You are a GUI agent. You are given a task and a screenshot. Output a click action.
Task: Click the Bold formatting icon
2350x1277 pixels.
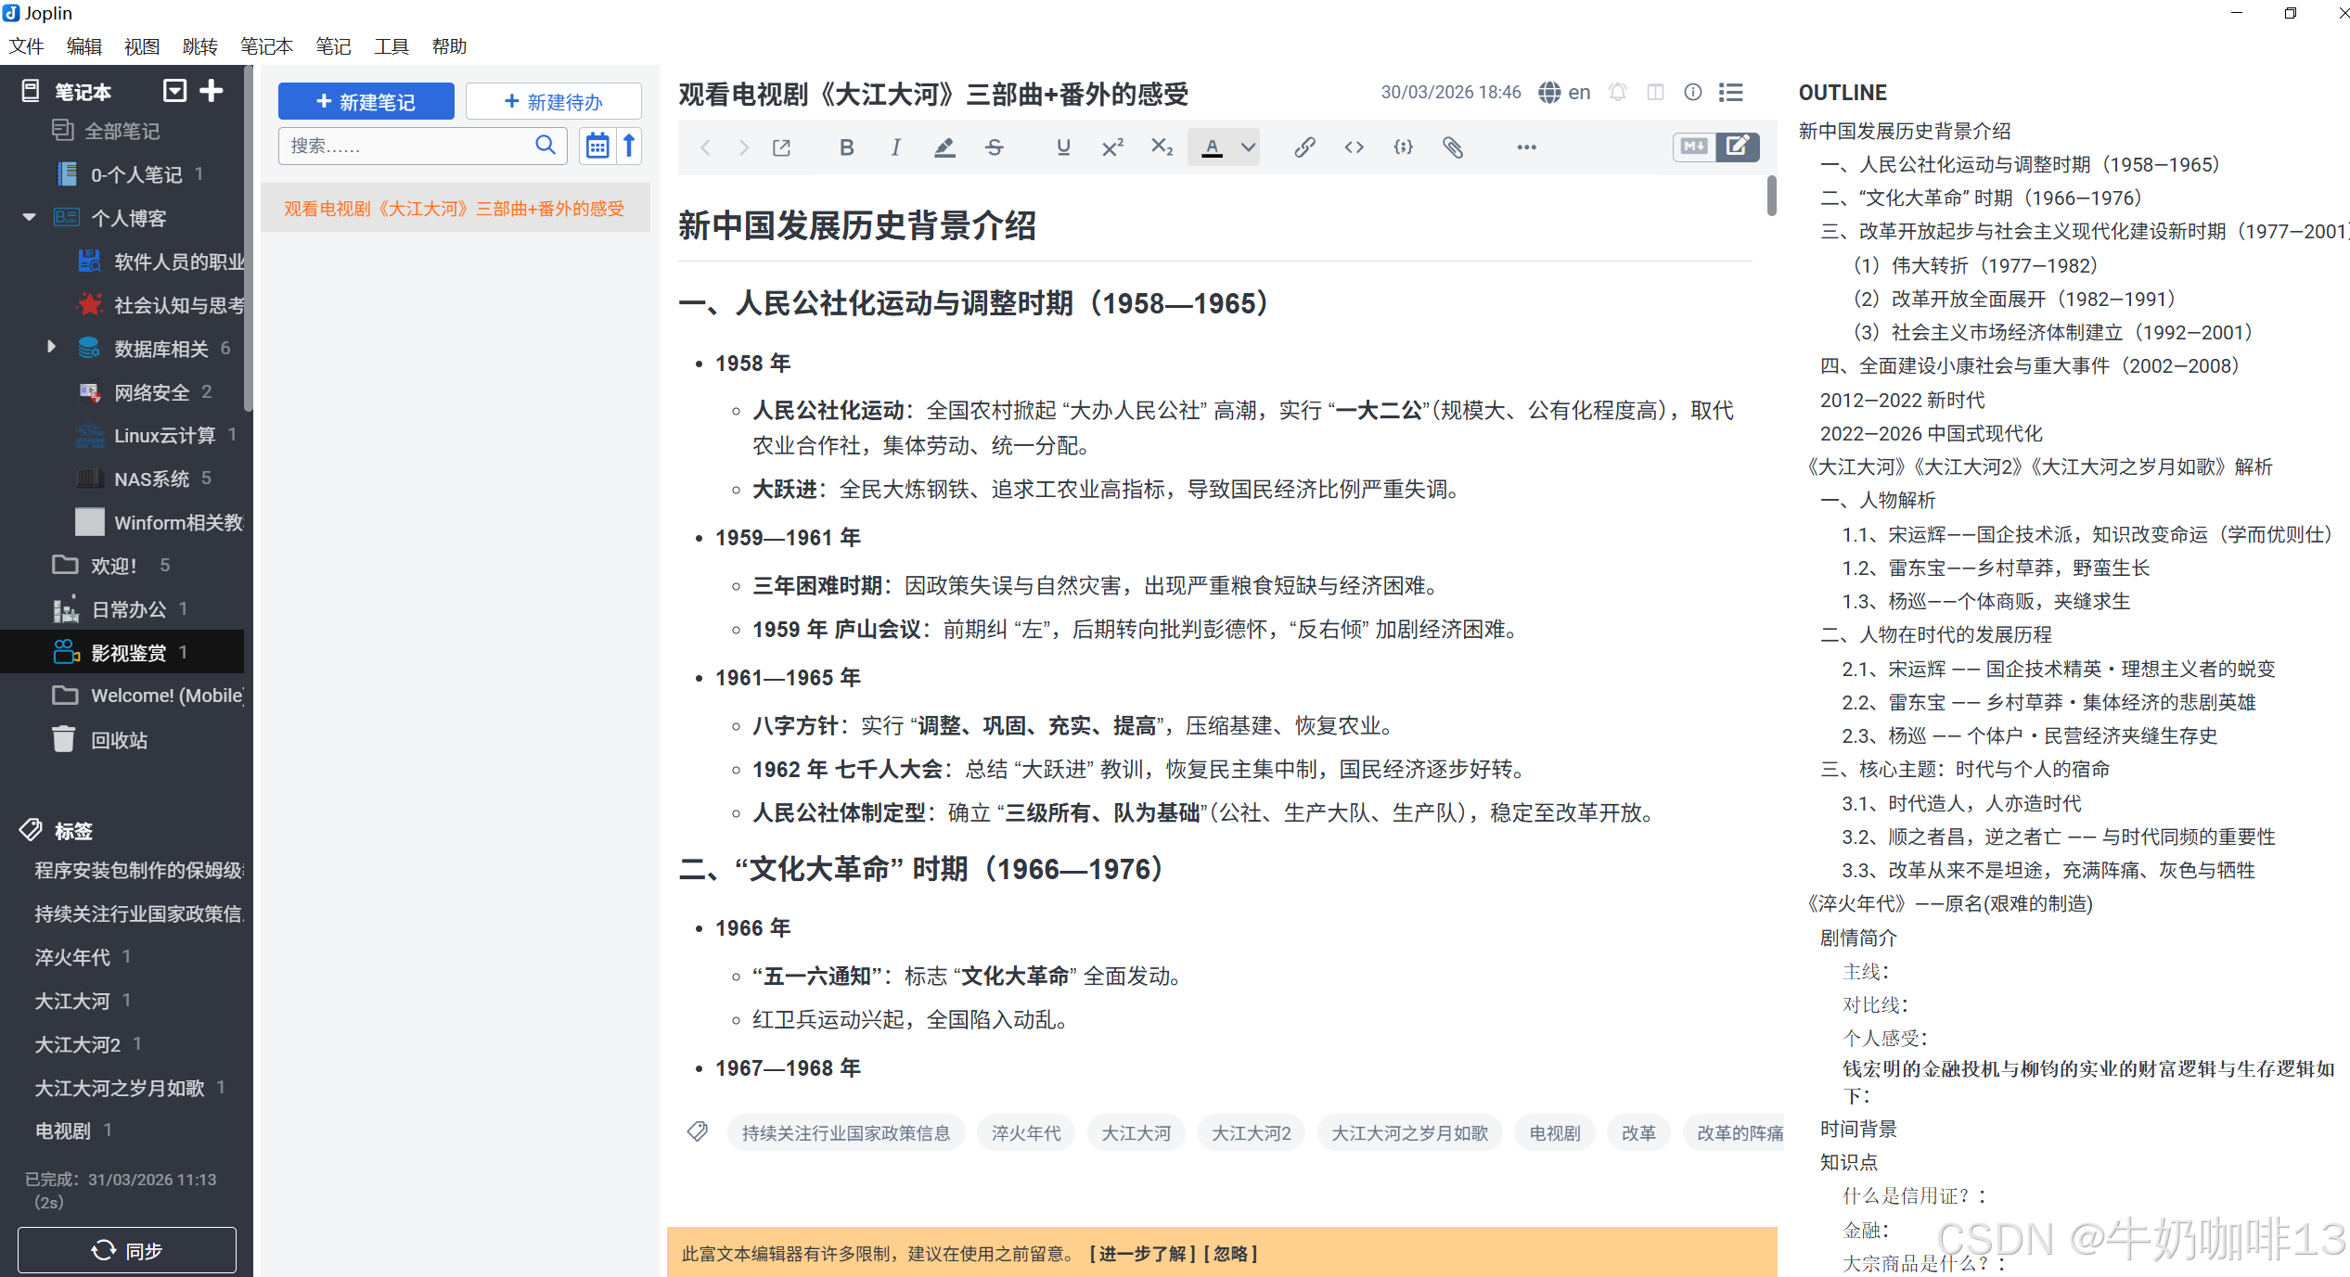846,147
